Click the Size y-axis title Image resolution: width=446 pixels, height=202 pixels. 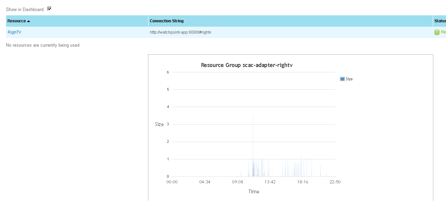click(159, 124)
